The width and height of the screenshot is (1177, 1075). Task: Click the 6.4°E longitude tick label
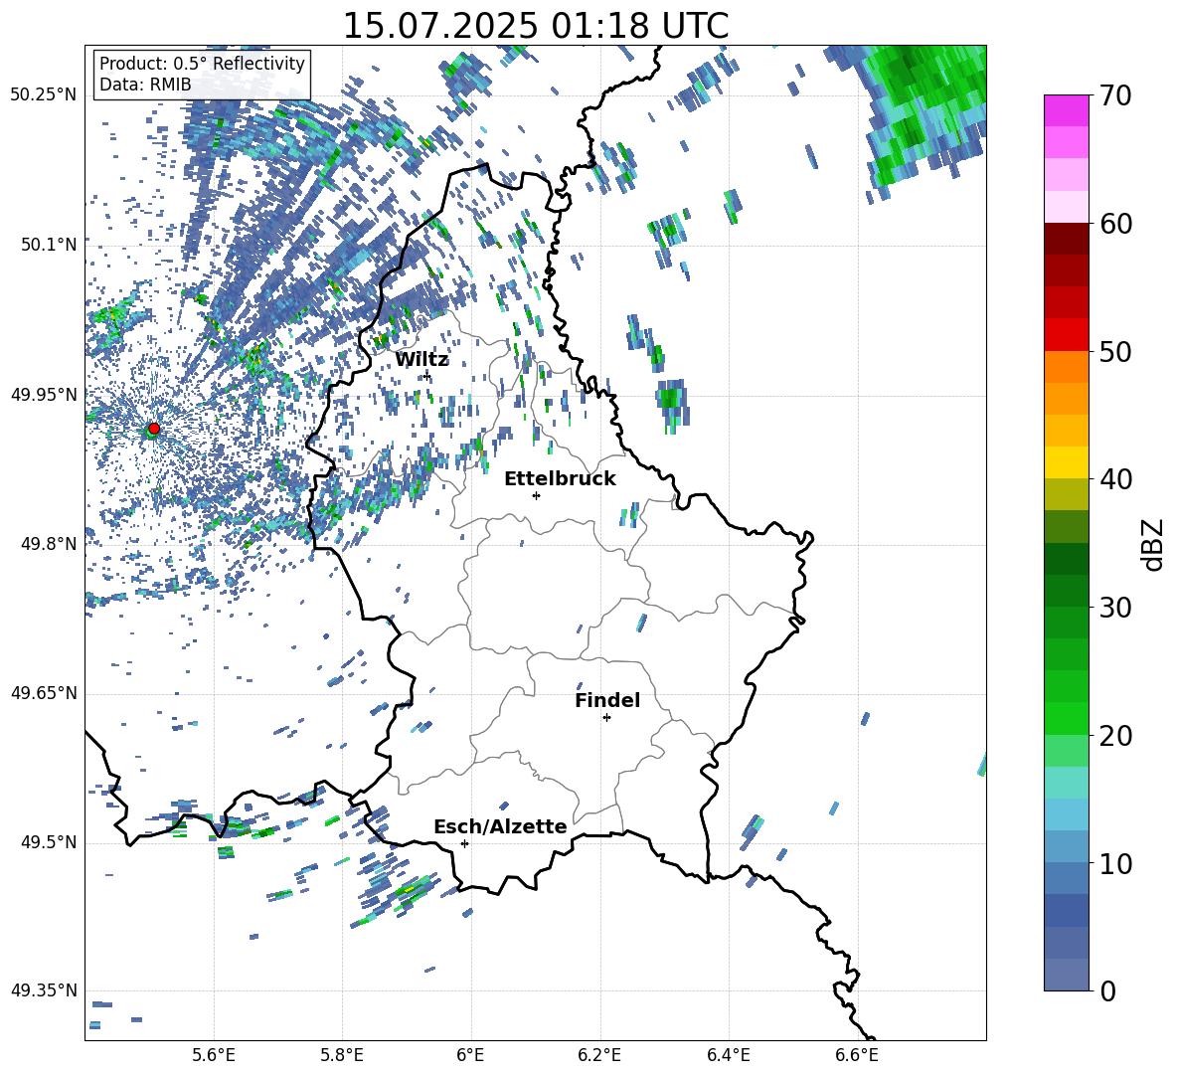coord(728,1055)
